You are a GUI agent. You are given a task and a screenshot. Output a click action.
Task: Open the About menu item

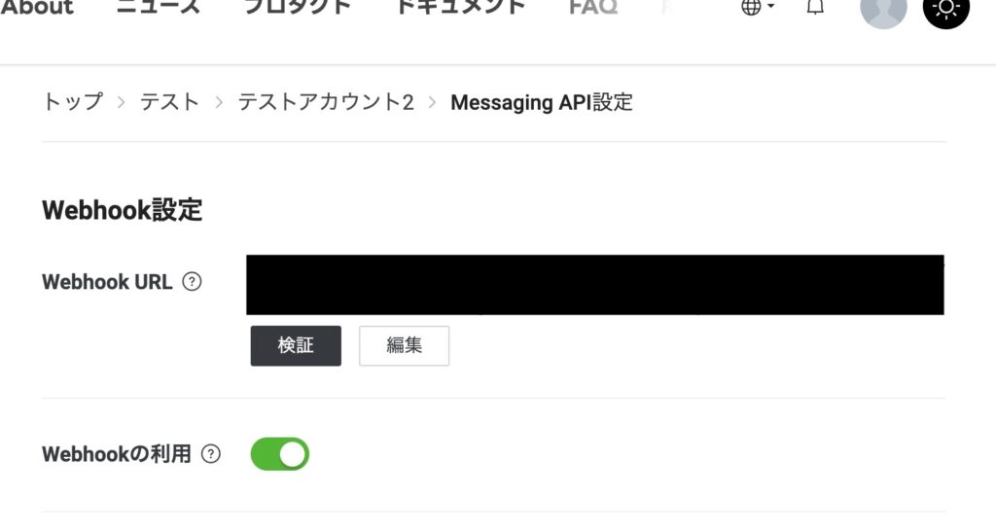pos(37,7)
